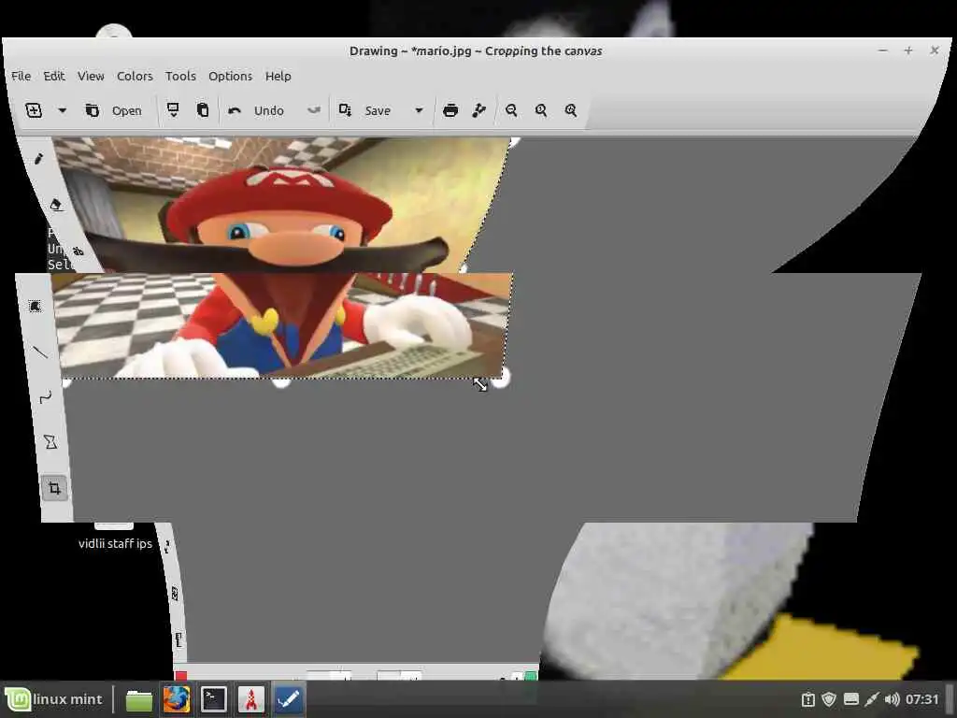
Task: Click the greyed Redo arrow icon
Action: (x=314, y=110)
